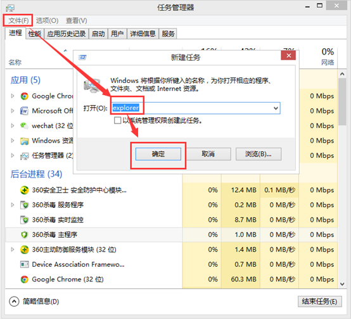351x320 pixels.
Task: Click the 结束任务(E) button
Action: click(320, 302)
